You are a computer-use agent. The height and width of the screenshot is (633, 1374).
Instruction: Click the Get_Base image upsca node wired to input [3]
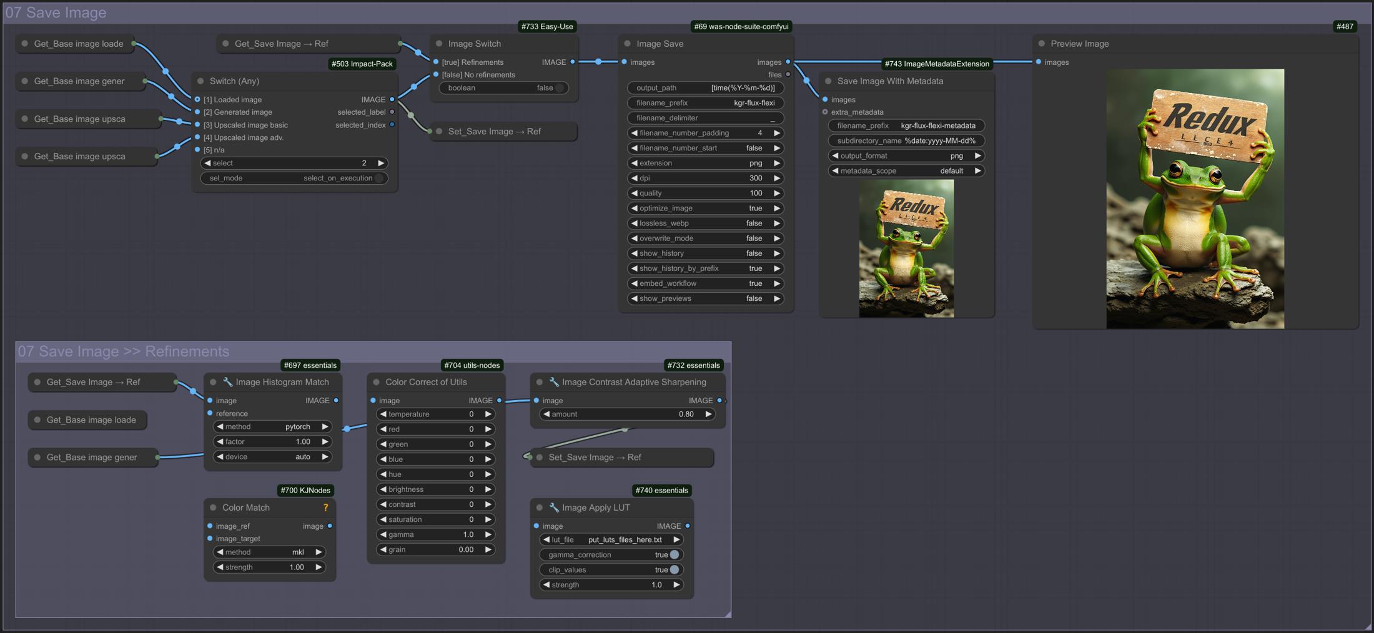[x=89, y=119]
